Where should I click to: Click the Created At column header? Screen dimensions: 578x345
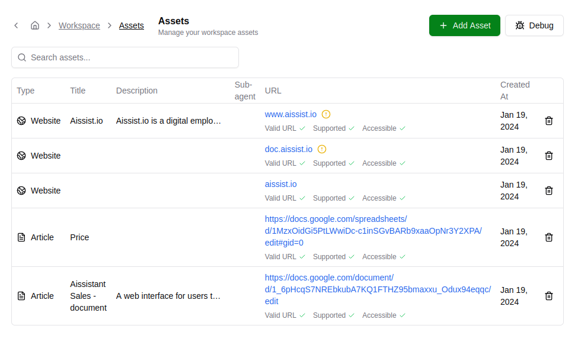[x=515, y=91]
